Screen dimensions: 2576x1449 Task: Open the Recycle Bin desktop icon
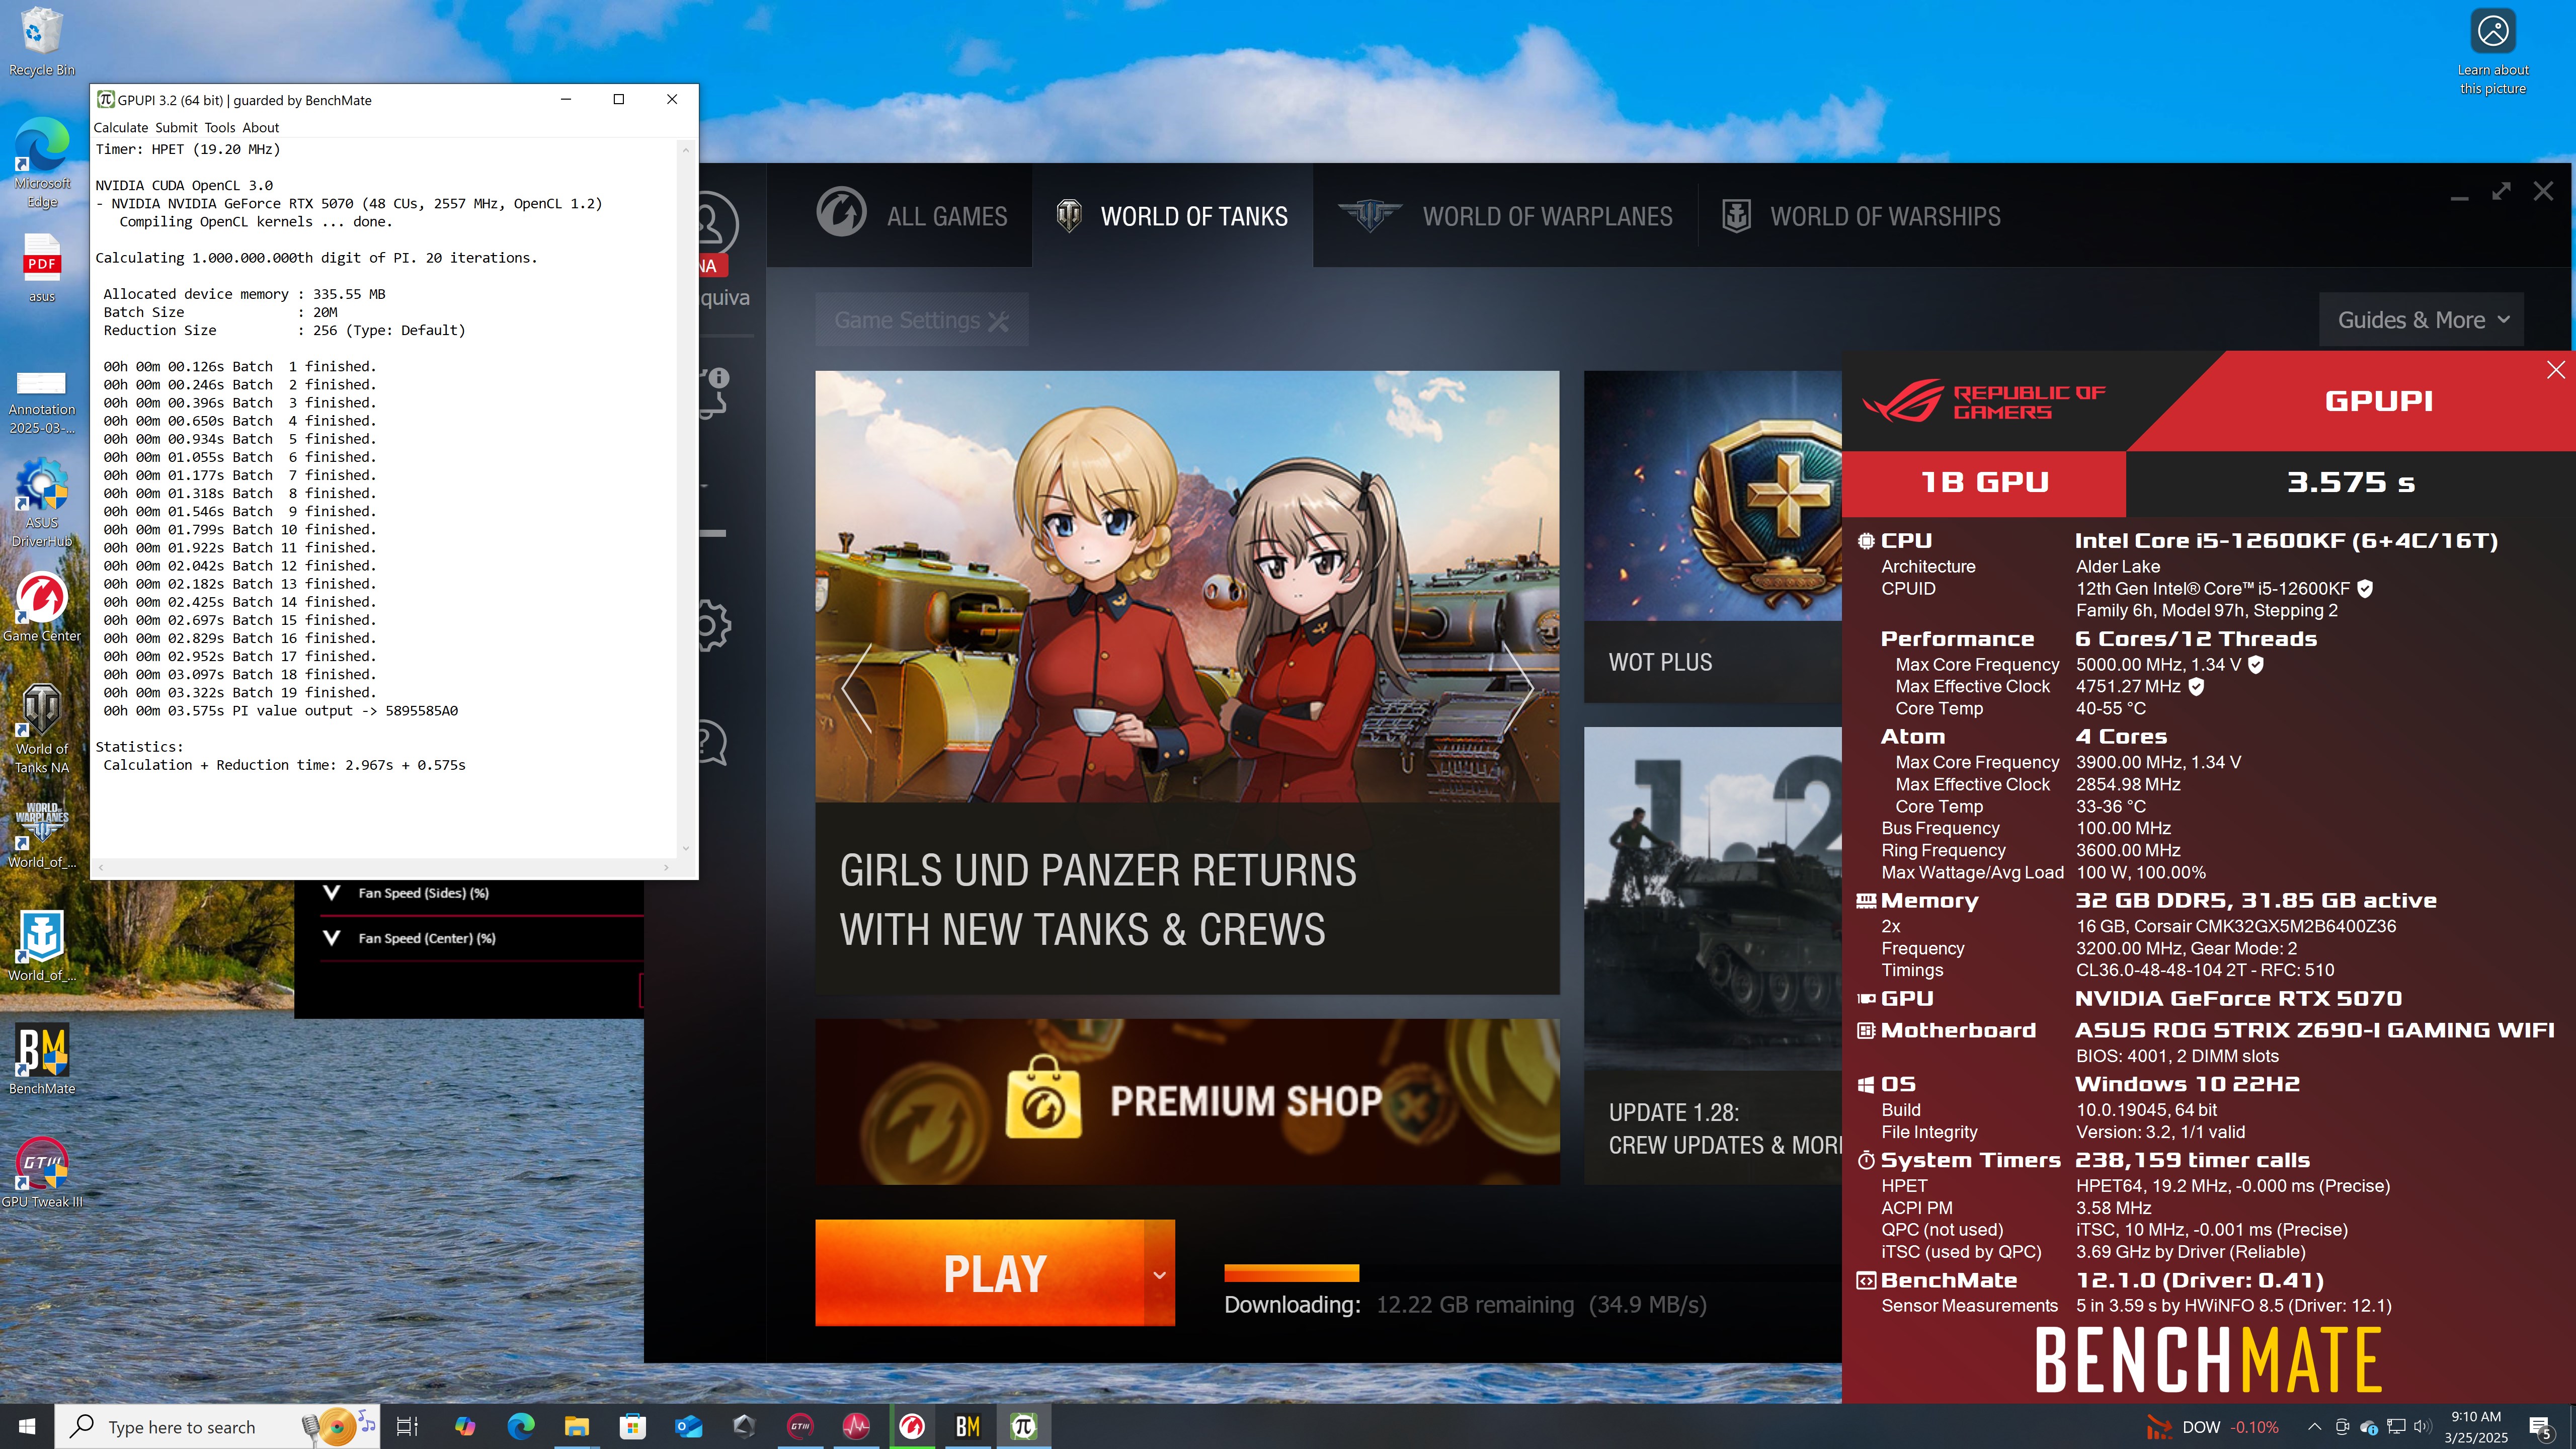pyautogui.click(x=41, y=42)
